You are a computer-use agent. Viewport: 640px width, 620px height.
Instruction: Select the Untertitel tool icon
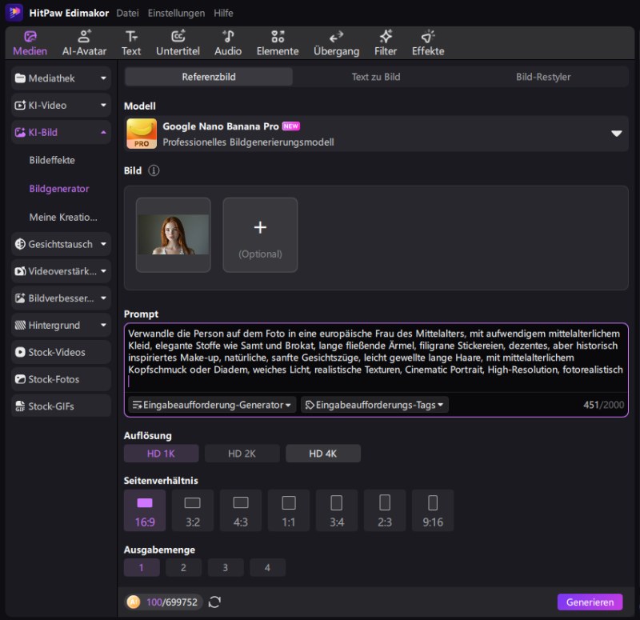coord(178,43)
